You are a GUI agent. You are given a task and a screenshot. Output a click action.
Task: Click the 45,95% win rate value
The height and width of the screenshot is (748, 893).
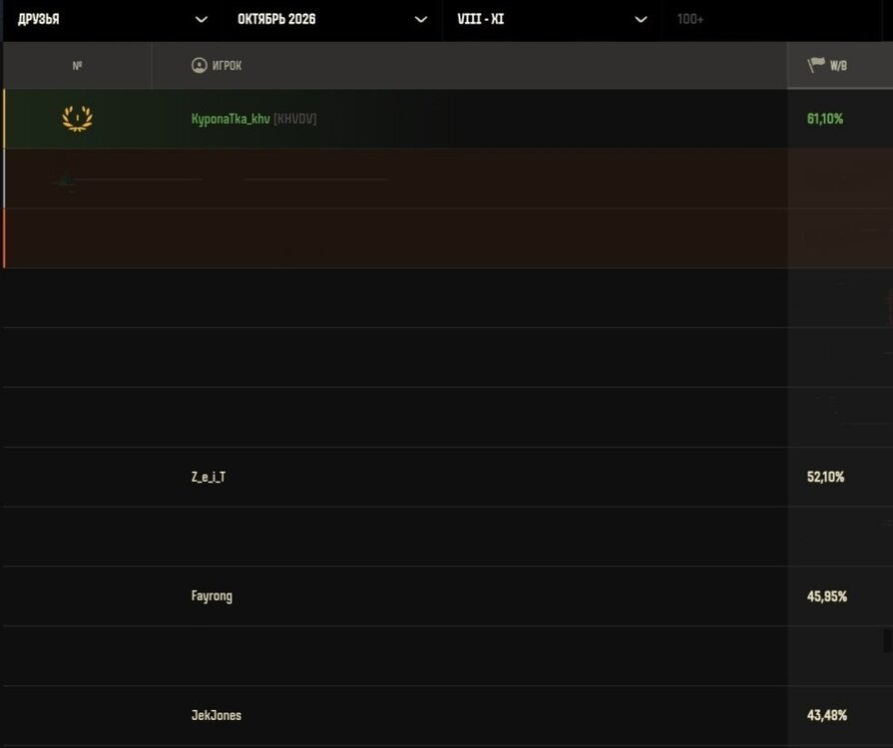[x=827, y=596]
